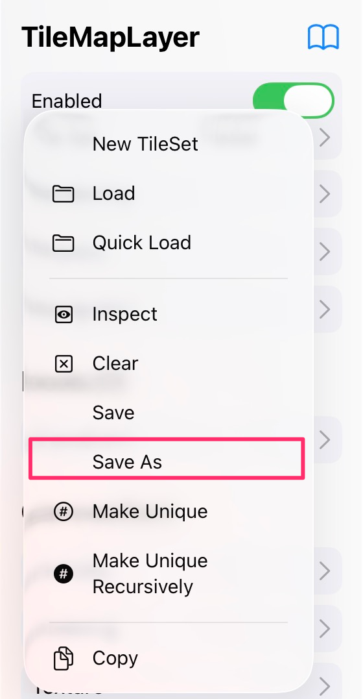
Task: Click the filled hash icon for Make Unique Recursively
Action: click(x=64, y=574)
